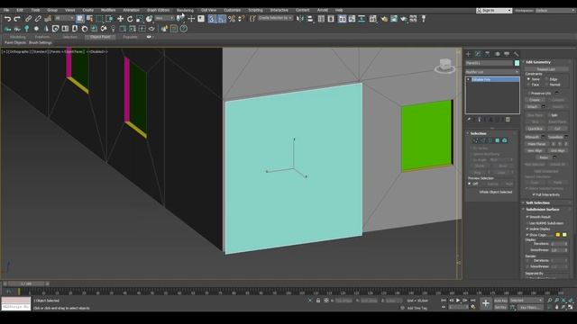This screenshot has height=324, width=577.
Task: Collapse the Selection rollout
Action: coord(478,133)
